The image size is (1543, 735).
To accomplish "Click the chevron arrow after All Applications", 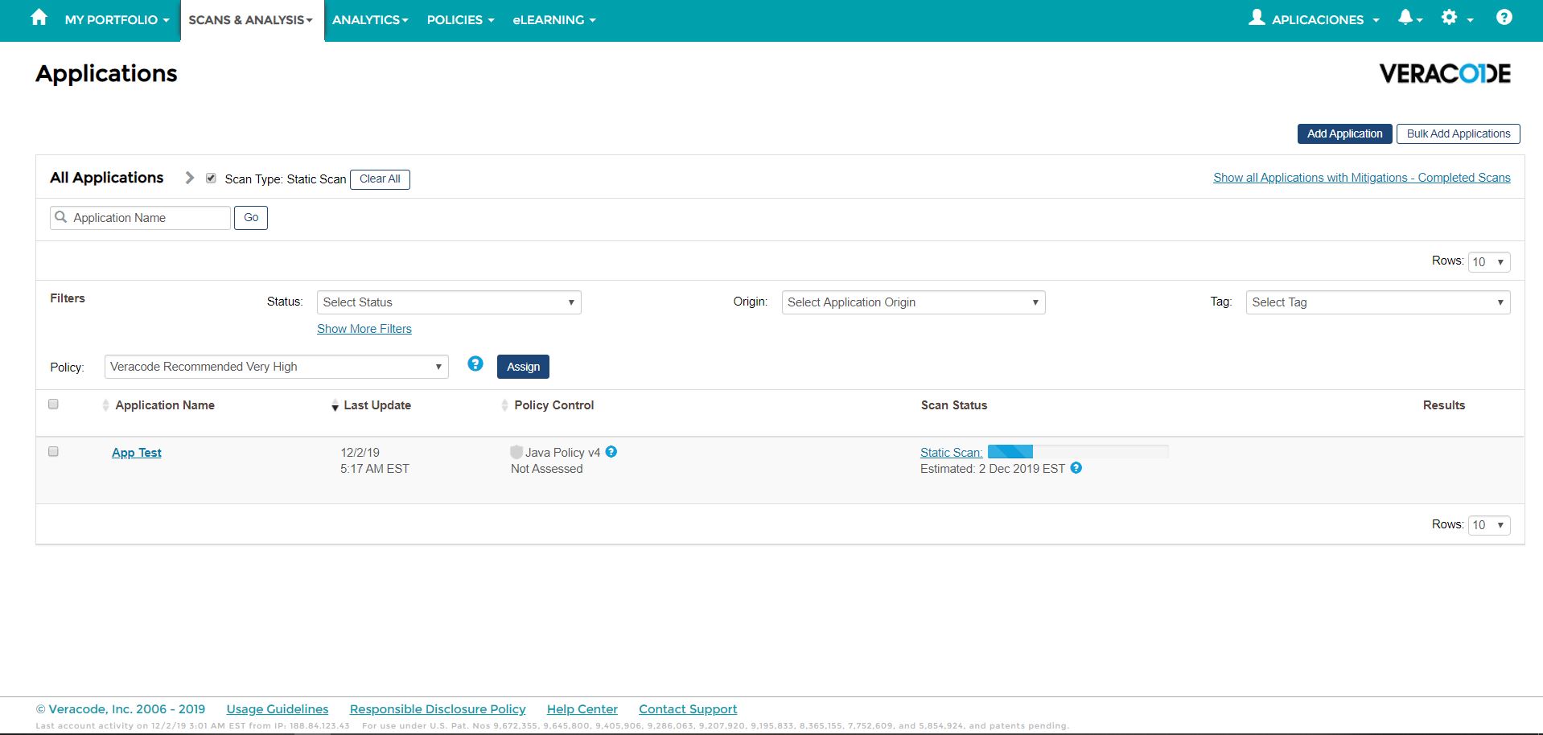I will (189, 178).
